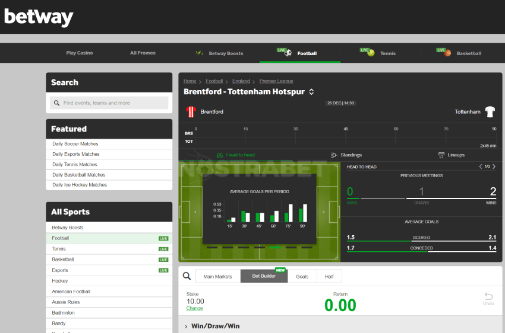Viewport: 505px width, 333px height.
Task: Click the England breadcrumb link
Action: (x=241, y=81)
